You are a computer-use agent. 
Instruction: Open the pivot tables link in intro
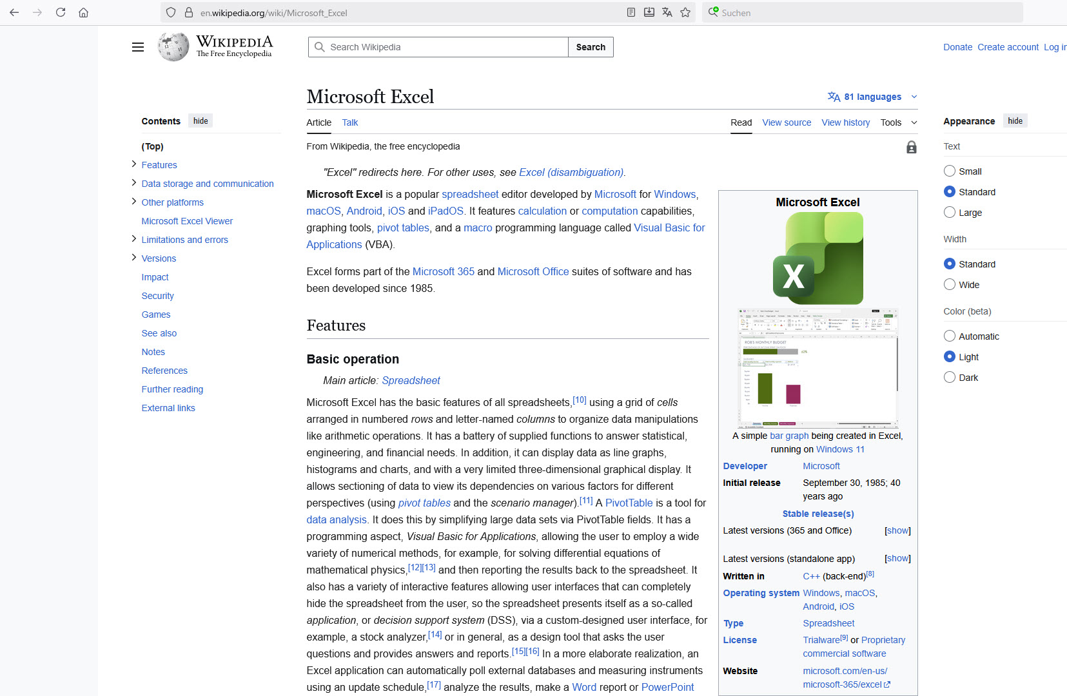pyautogui.click(x=403, y=227)
